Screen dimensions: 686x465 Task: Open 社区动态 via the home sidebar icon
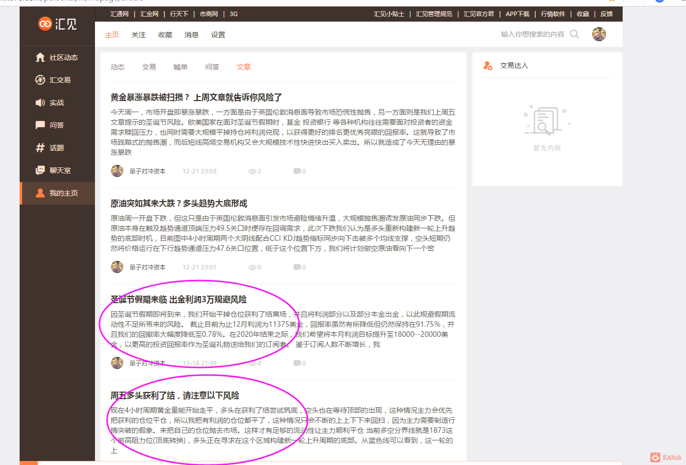coord(40,57)
